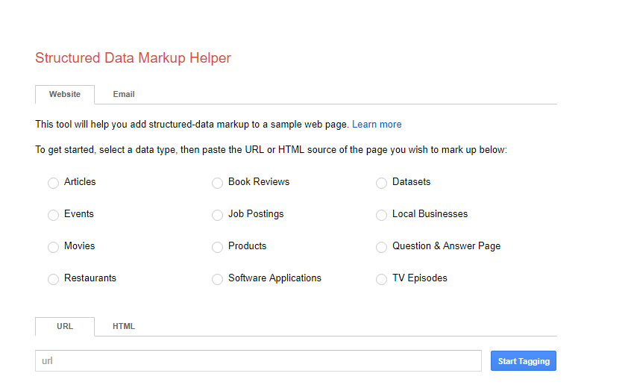The width and height of the screenshot is (631, 385).
Task: Select the Articles radio button
Action: coord(53,183)
